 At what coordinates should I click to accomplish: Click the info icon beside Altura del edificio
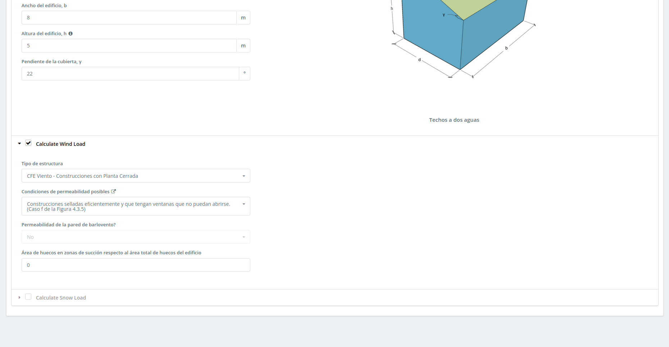tap(70, 33)
